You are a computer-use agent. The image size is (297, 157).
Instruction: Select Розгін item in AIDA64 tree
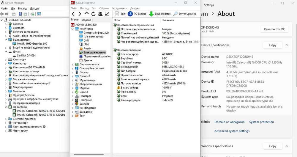click(x=87, y=48)
